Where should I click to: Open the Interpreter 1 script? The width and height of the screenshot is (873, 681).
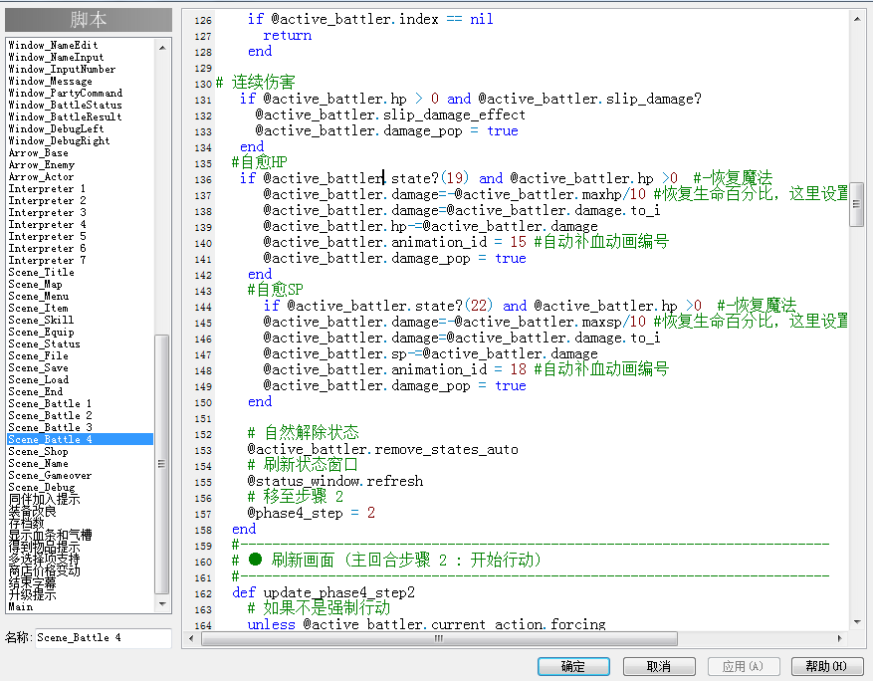click(x=47, y=189)
